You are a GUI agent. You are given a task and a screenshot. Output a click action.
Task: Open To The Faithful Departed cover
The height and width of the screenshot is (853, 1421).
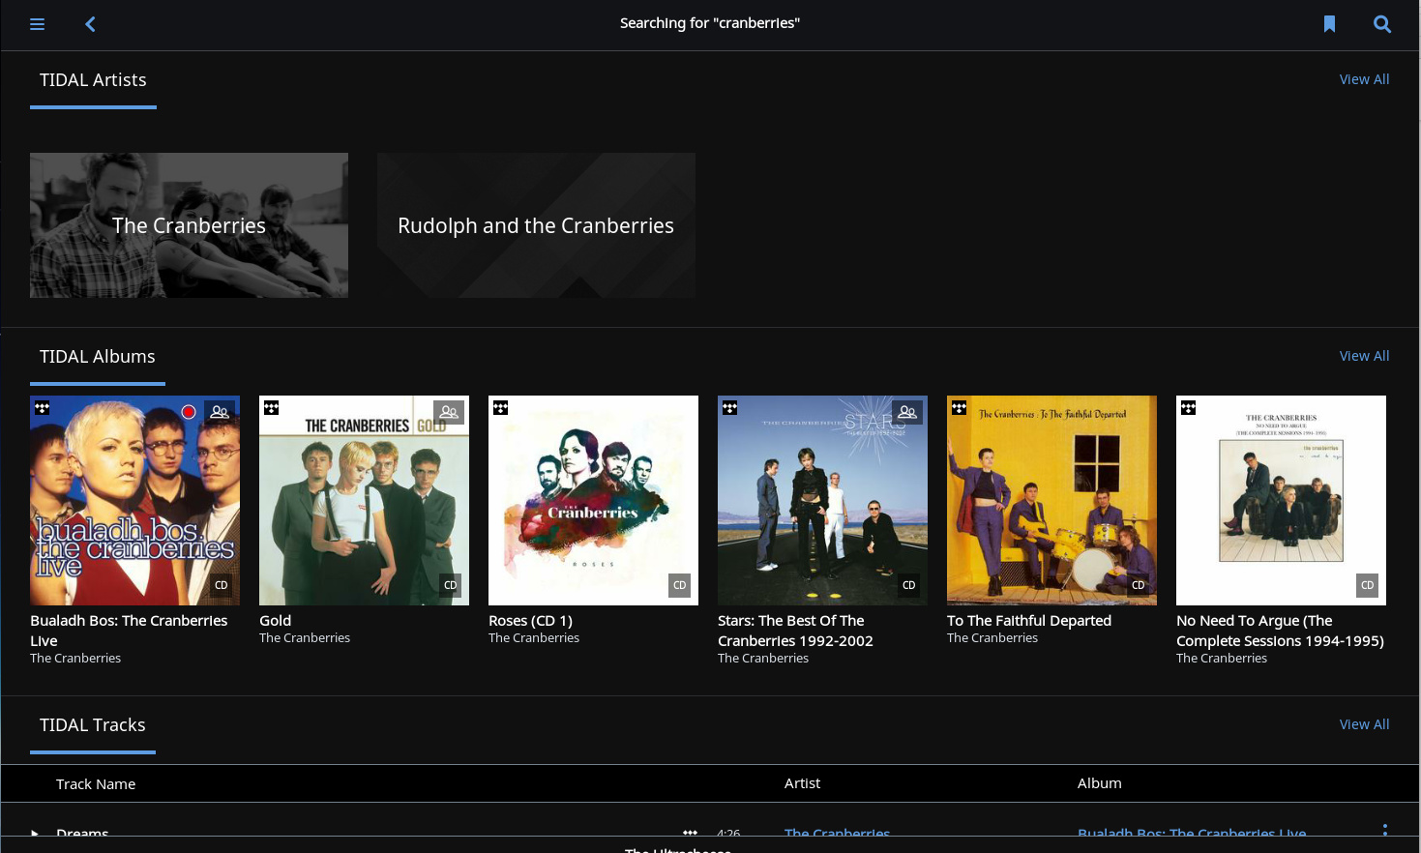pyautogui.click(x=1051, y=500)
